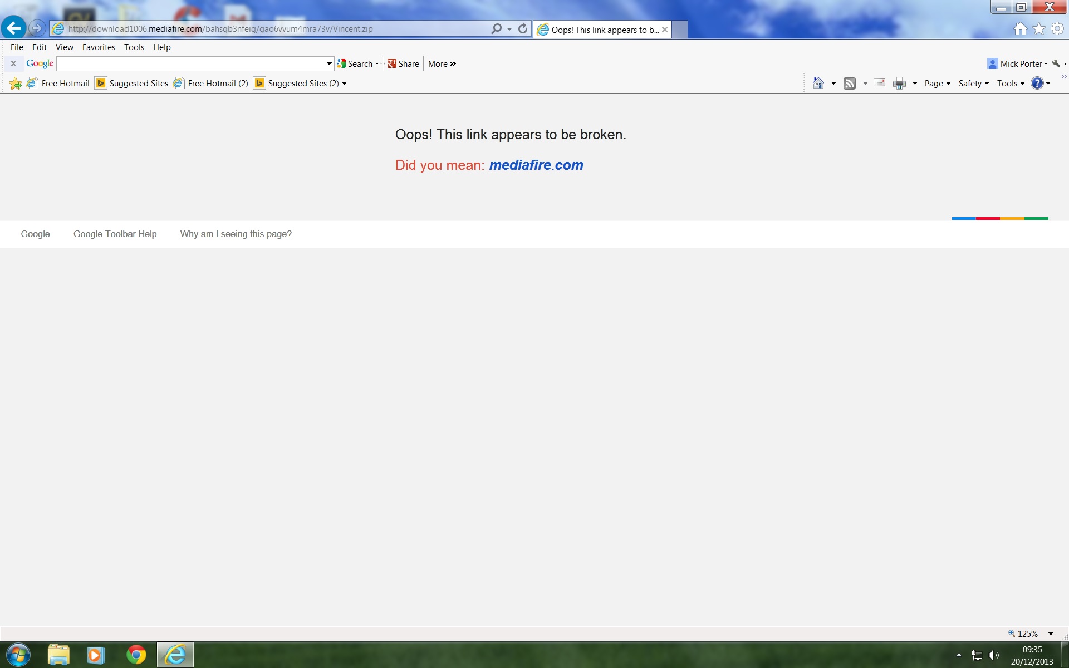1069x668 pixels.
Task: Expand command bar overflow chevron
Action: coord(1063,77)
